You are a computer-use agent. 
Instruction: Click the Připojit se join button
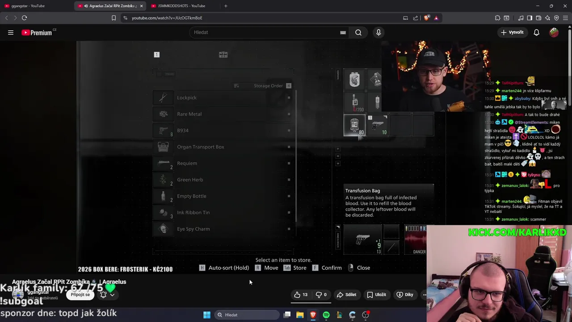pos(80,295)
